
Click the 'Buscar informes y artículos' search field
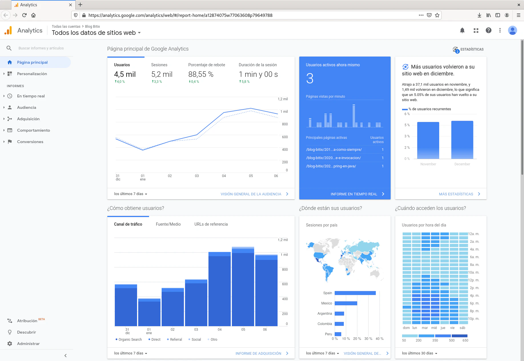coord(41,48)
